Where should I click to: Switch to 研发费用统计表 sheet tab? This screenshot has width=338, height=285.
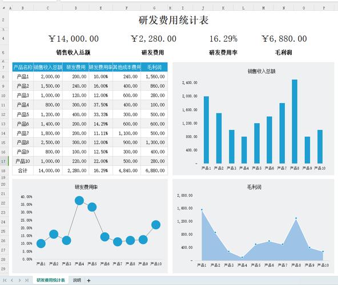pos(51,280)
